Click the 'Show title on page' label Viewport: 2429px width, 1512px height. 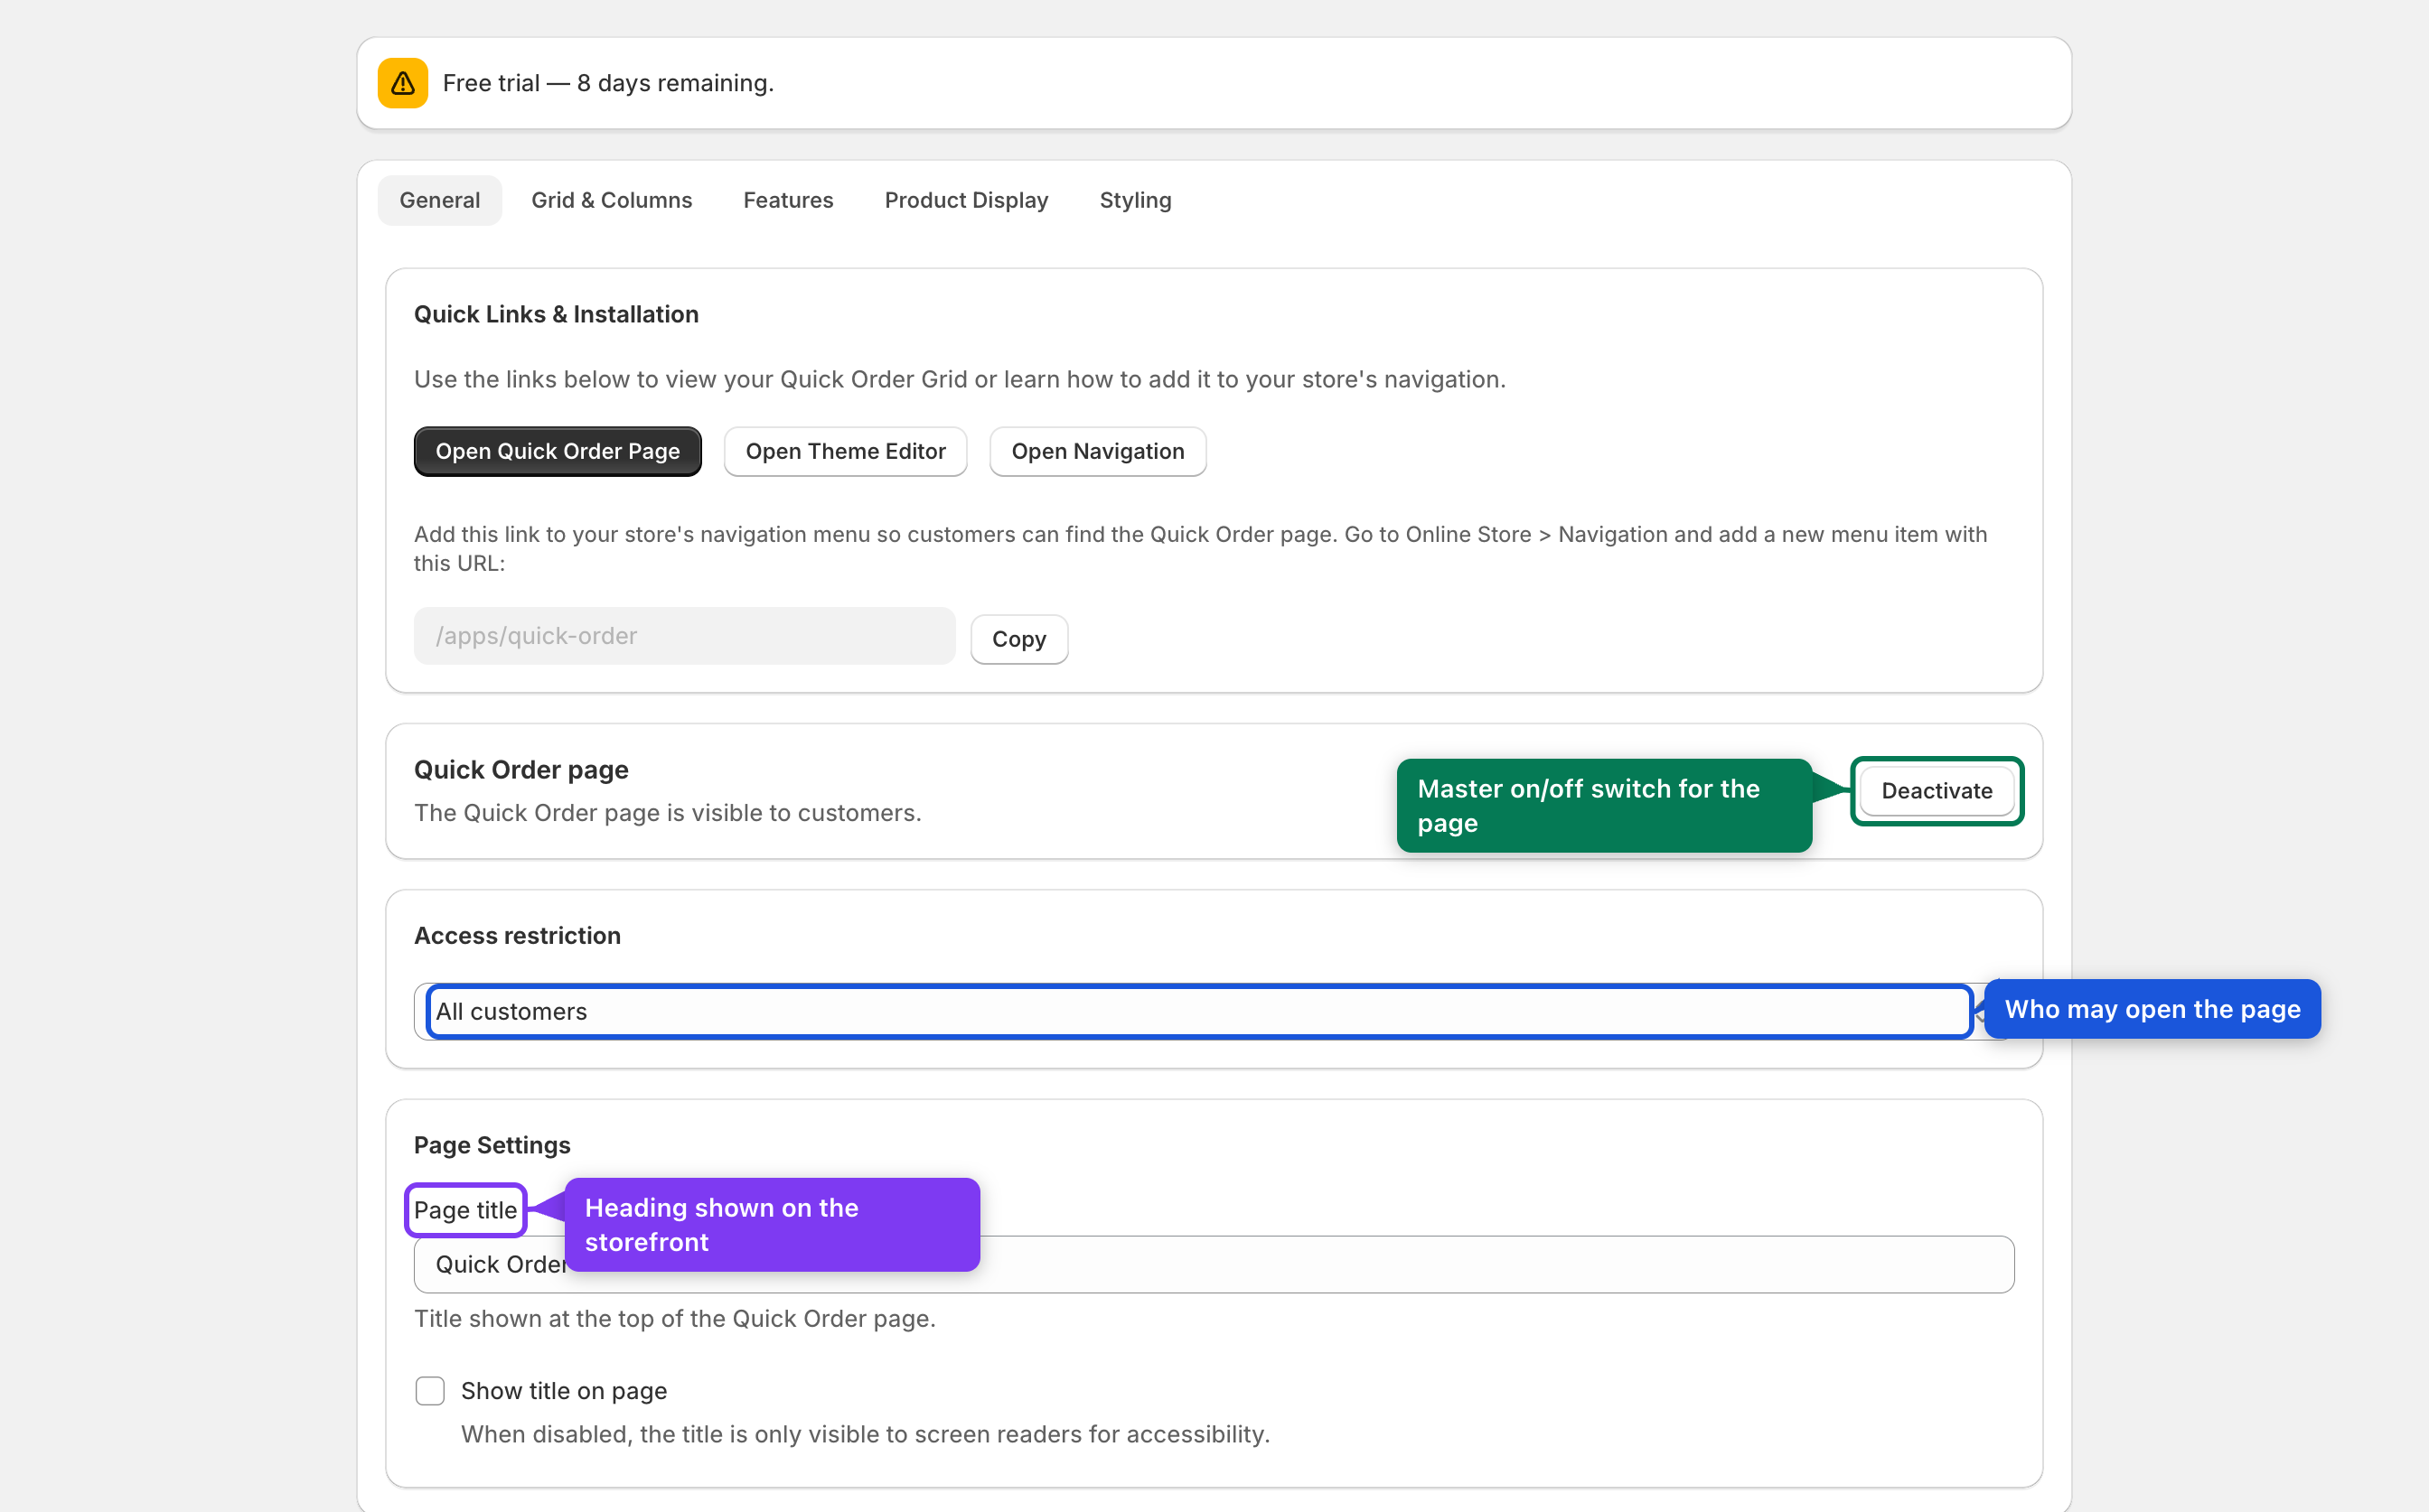click(x=563, y=1391)
